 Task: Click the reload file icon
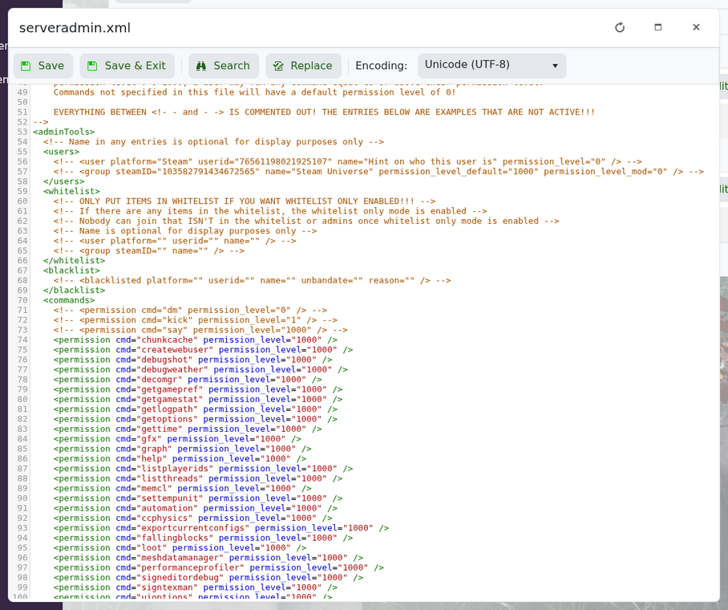click(x=620, y=27)
